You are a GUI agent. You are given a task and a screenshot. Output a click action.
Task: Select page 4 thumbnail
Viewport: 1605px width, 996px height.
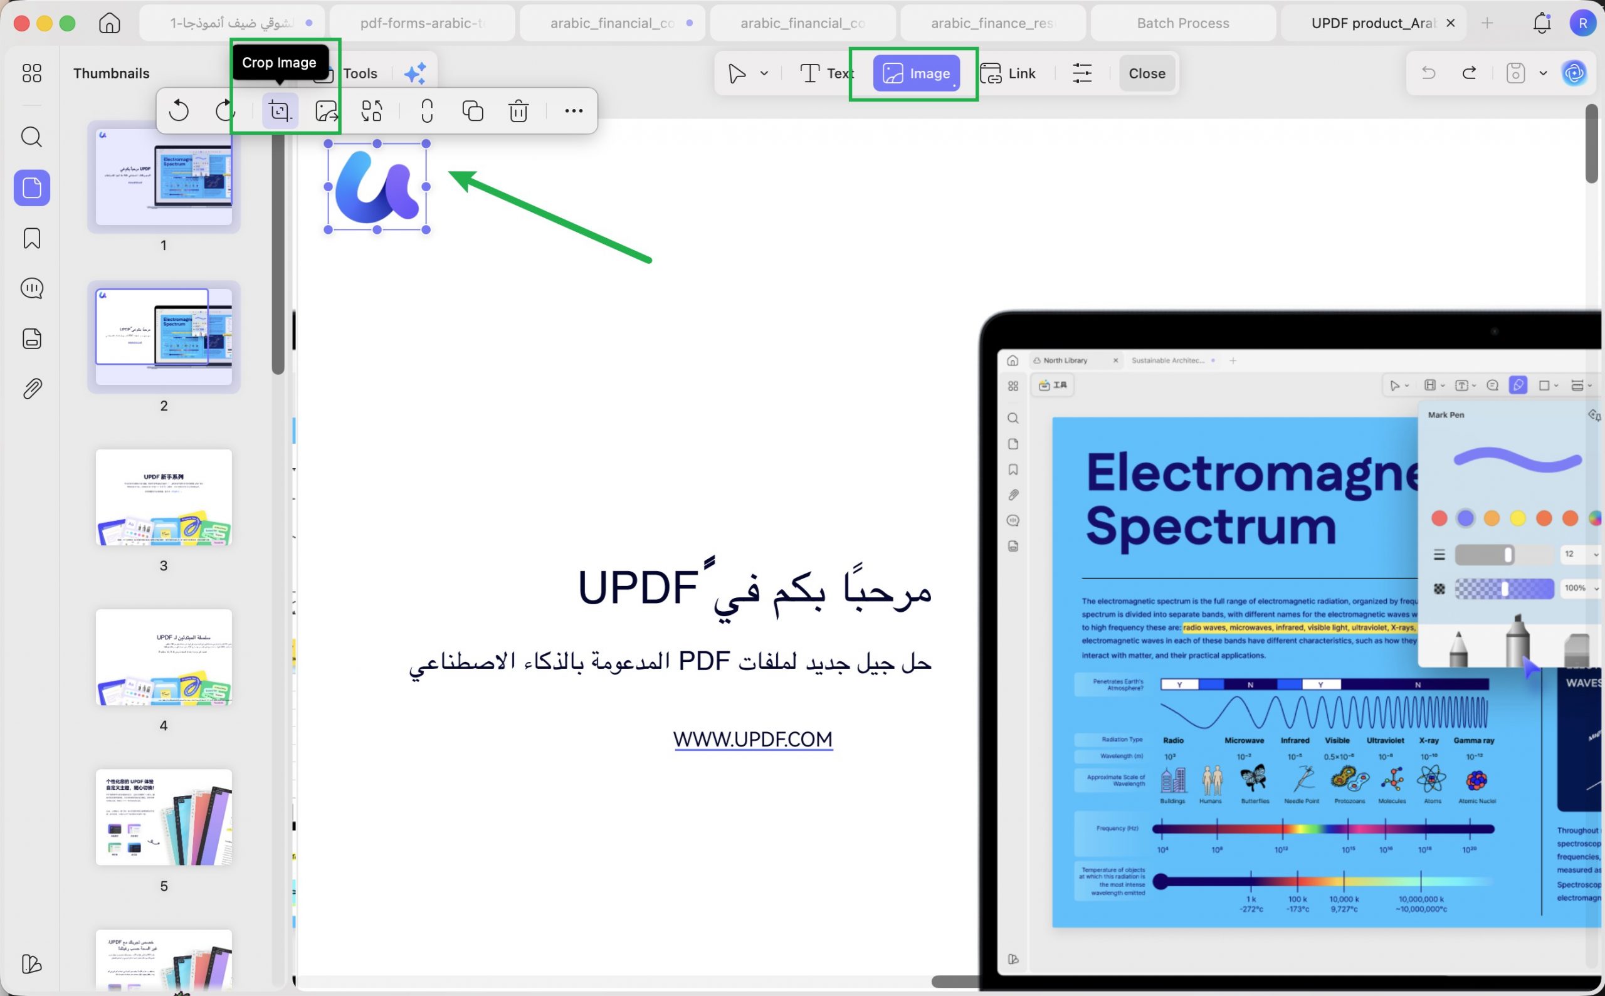coord(164,658)
